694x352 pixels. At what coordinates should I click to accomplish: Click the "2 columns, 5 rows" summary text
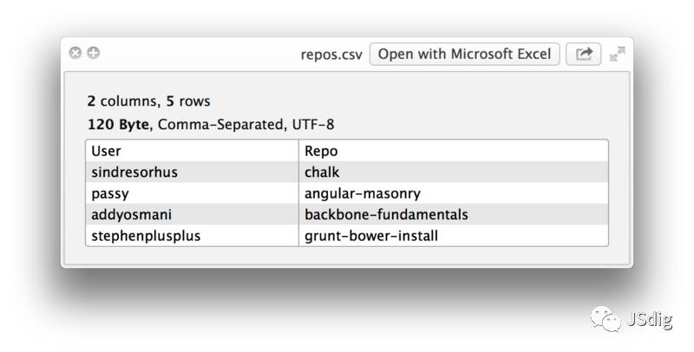pos(148,101)
